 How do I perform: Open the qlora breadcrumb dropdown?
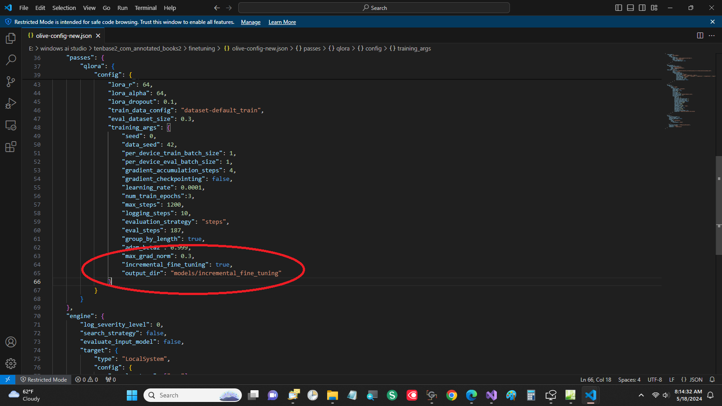coord(343,48)
